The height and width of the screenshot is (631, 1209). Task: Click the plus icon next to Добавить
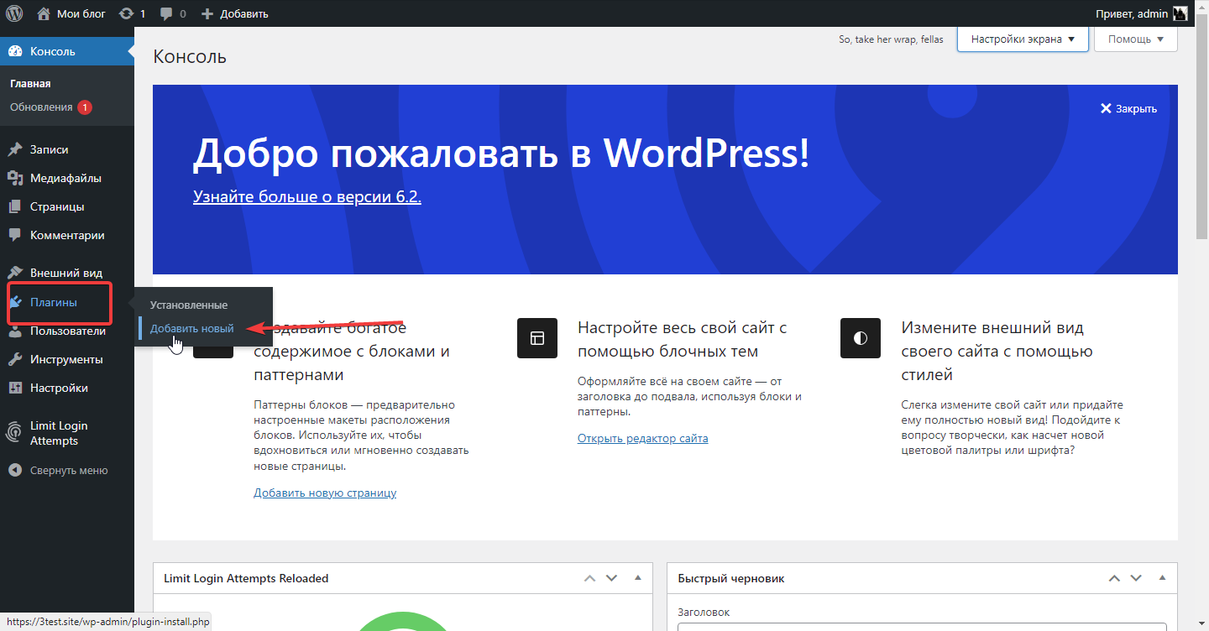(x=208, y=13)
